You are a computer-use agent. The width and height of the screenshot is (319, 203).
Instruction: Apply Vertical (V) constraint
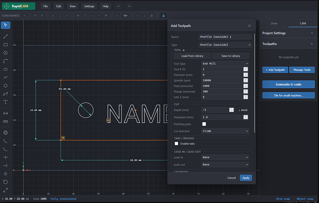tap(42, 15)
